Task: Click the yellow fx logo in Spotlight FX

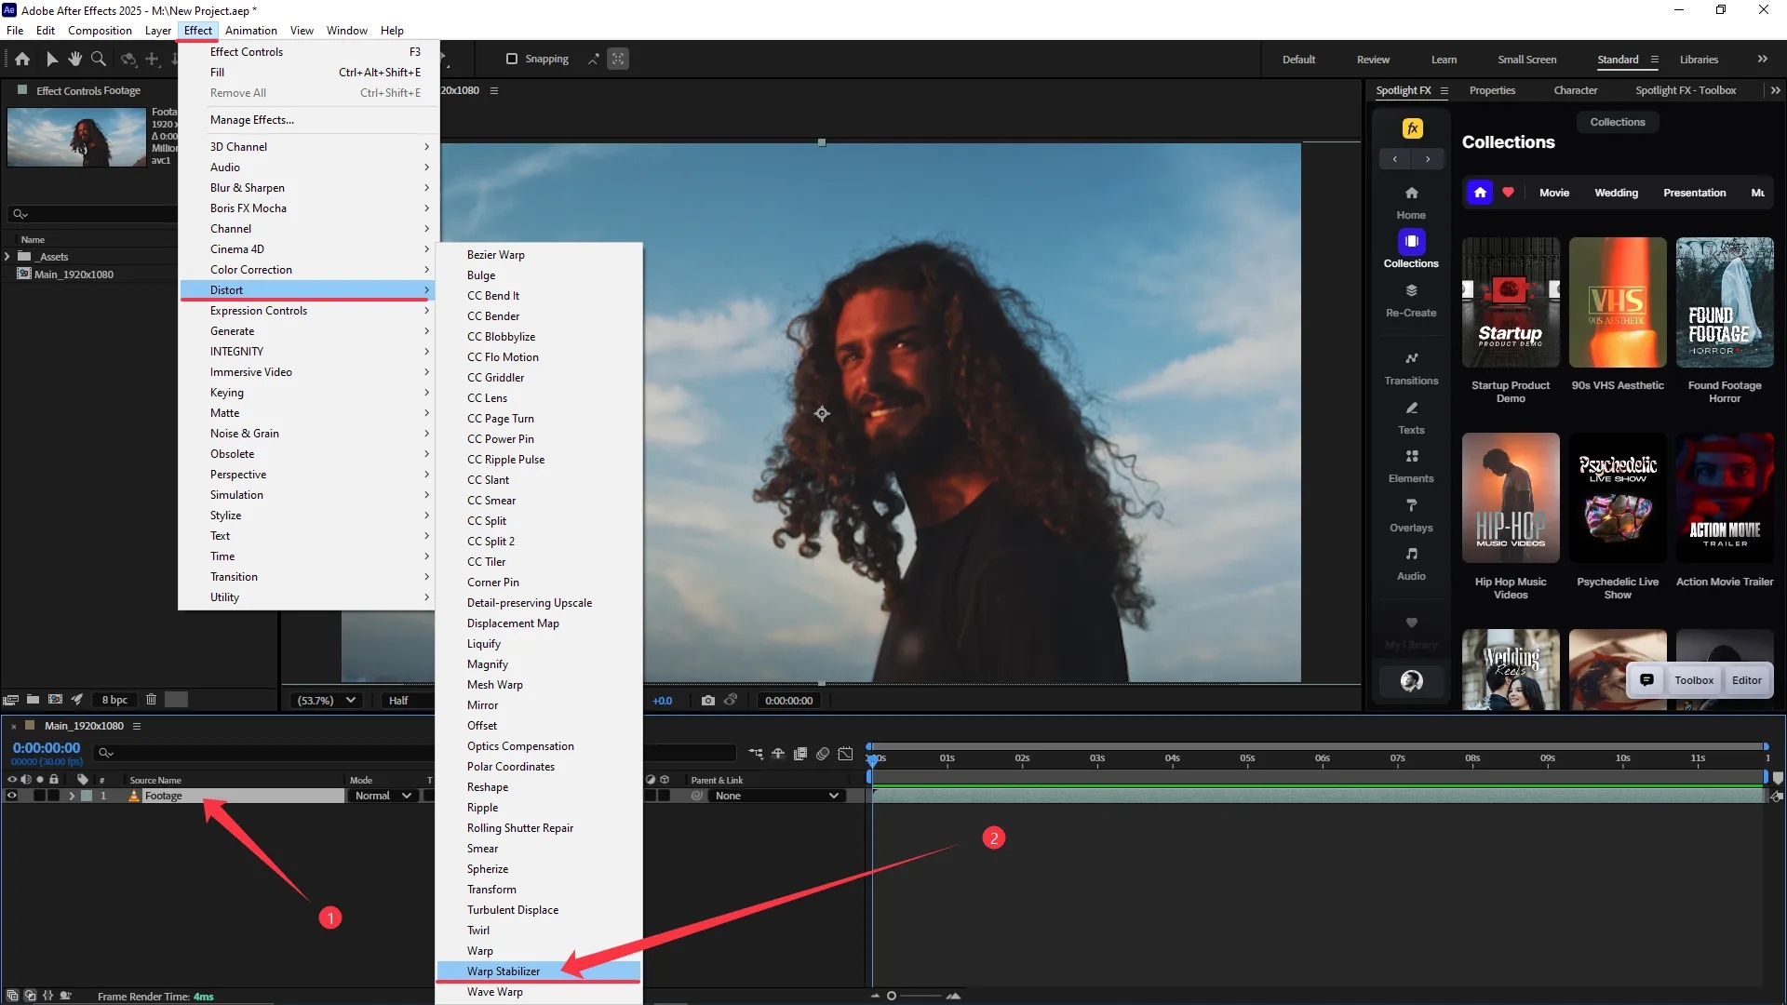Action: pos(1412,128)
